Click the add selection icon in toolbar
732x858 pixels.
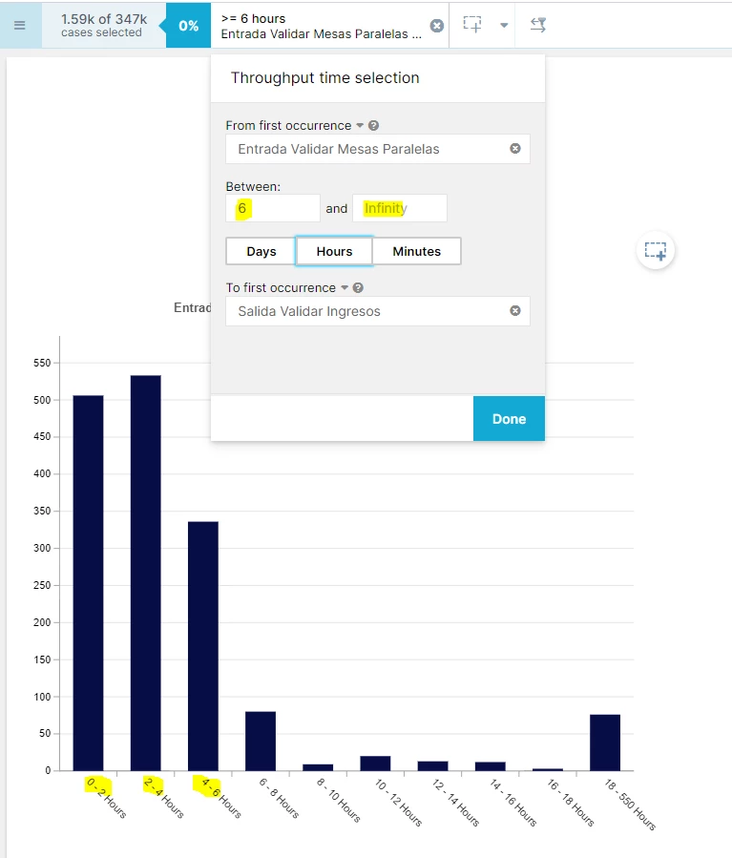[x=472, y=26]
